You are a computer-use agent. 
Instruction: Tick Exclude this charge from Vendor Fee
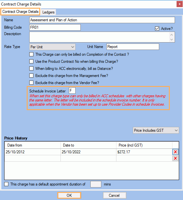click(x=31, y=83)
